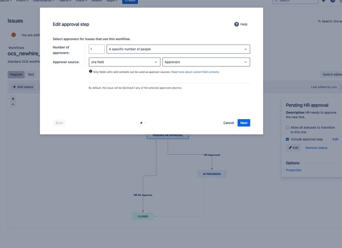Open the Filters menu in top navigation
The image size is (342, 248).
pyautogui.click(x=23, y=1)
